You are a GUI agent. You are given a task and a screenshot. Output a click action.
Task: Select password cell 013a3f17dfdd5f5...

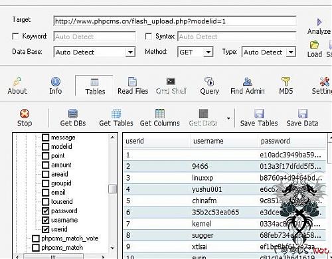point(290,166)
